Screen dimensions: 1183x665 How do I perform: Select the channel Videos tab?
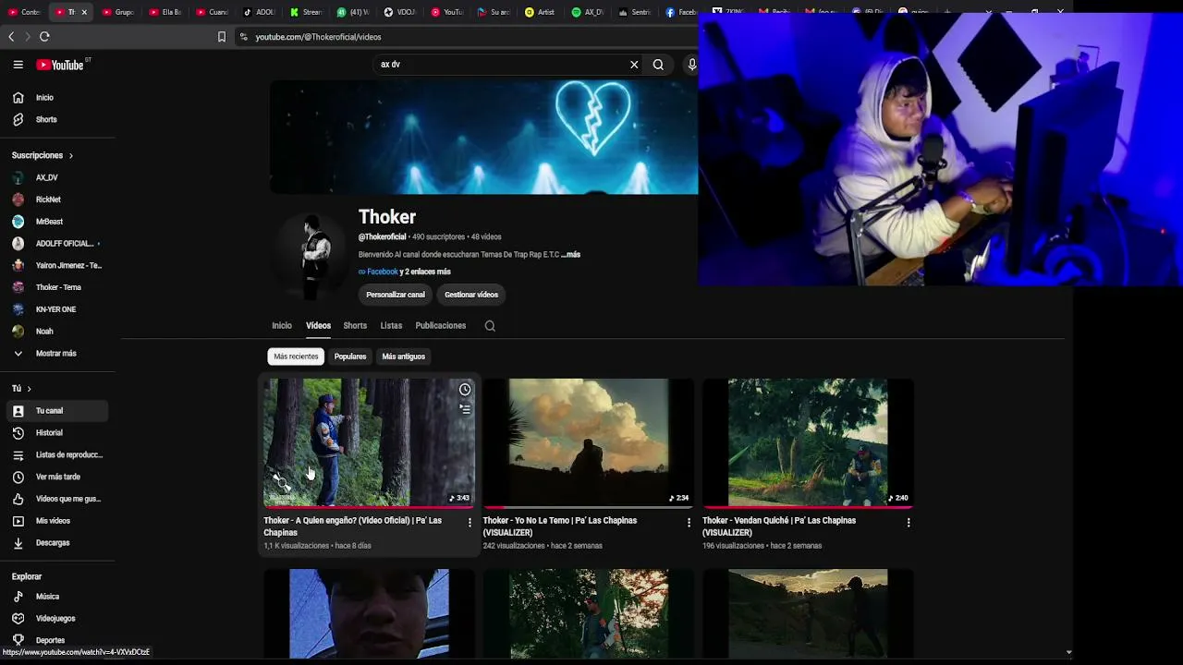(318, 326)
